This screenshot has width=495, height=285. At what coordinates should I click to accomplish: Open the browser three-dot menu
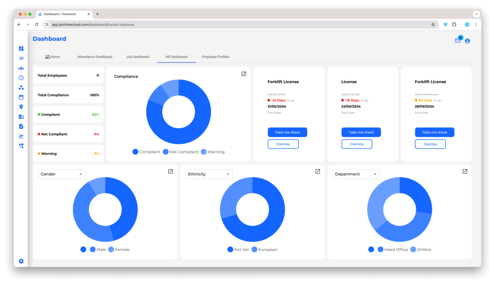pyautogui.click(x=476, y=25)
